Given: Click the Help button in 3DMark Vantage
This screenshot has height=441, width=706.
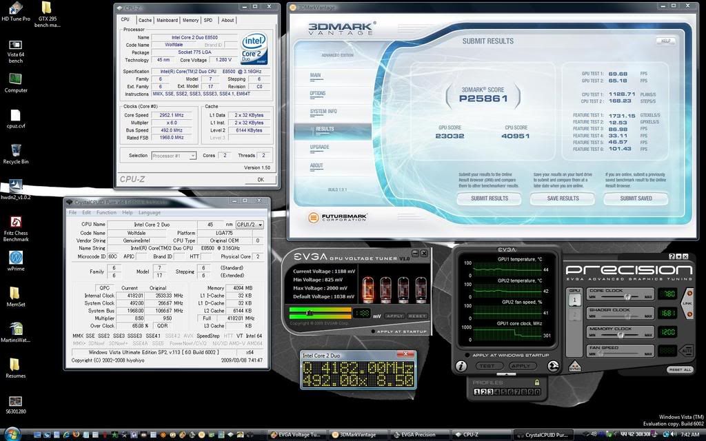Looking at the screenshot, I should tap(666, 41).
